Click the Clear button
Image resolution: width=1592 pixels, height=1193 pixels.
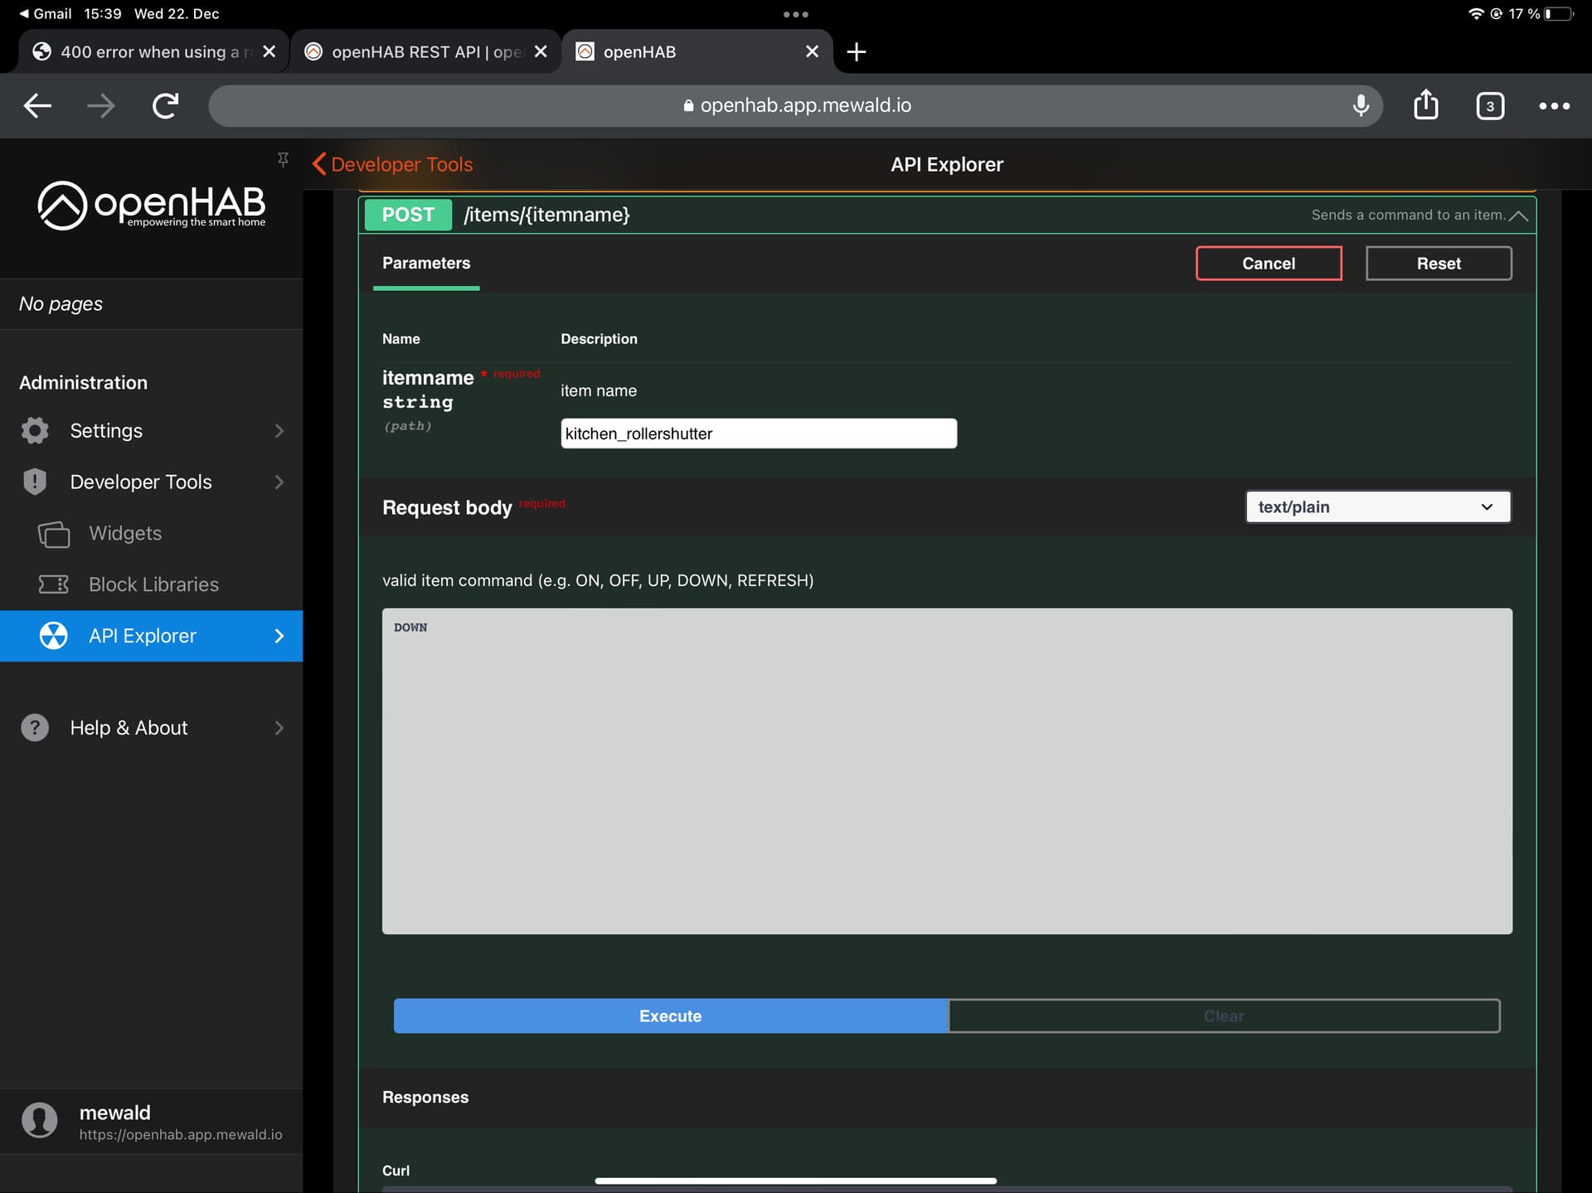pos(1224,1016)
